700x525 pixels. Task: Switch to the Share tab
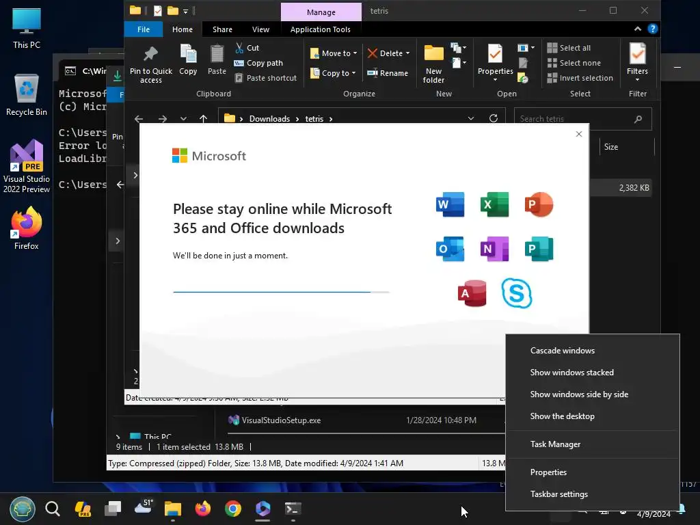point(222,29)
